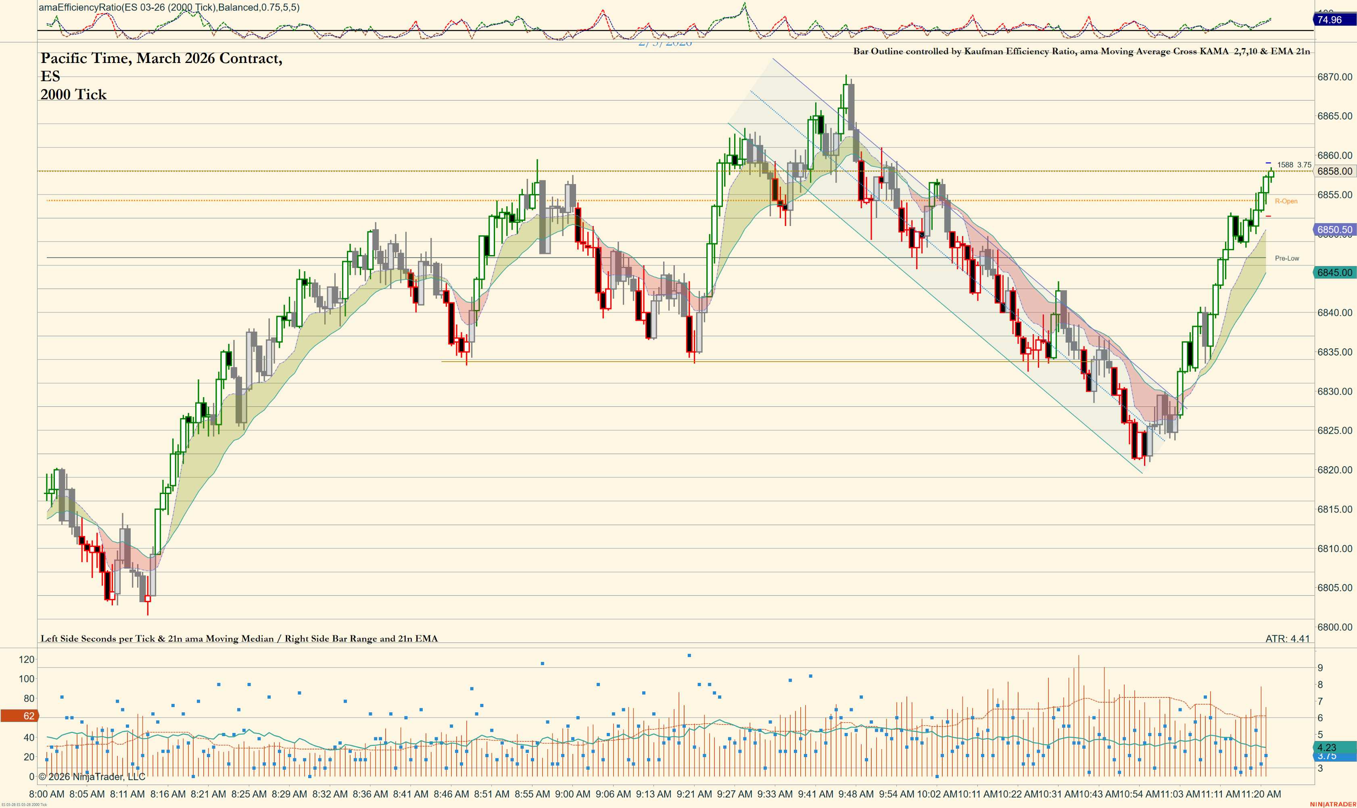Click the 8:16 AM time axis label
The width and height of the screenshot is (1357, 808).
click(167, 794)
